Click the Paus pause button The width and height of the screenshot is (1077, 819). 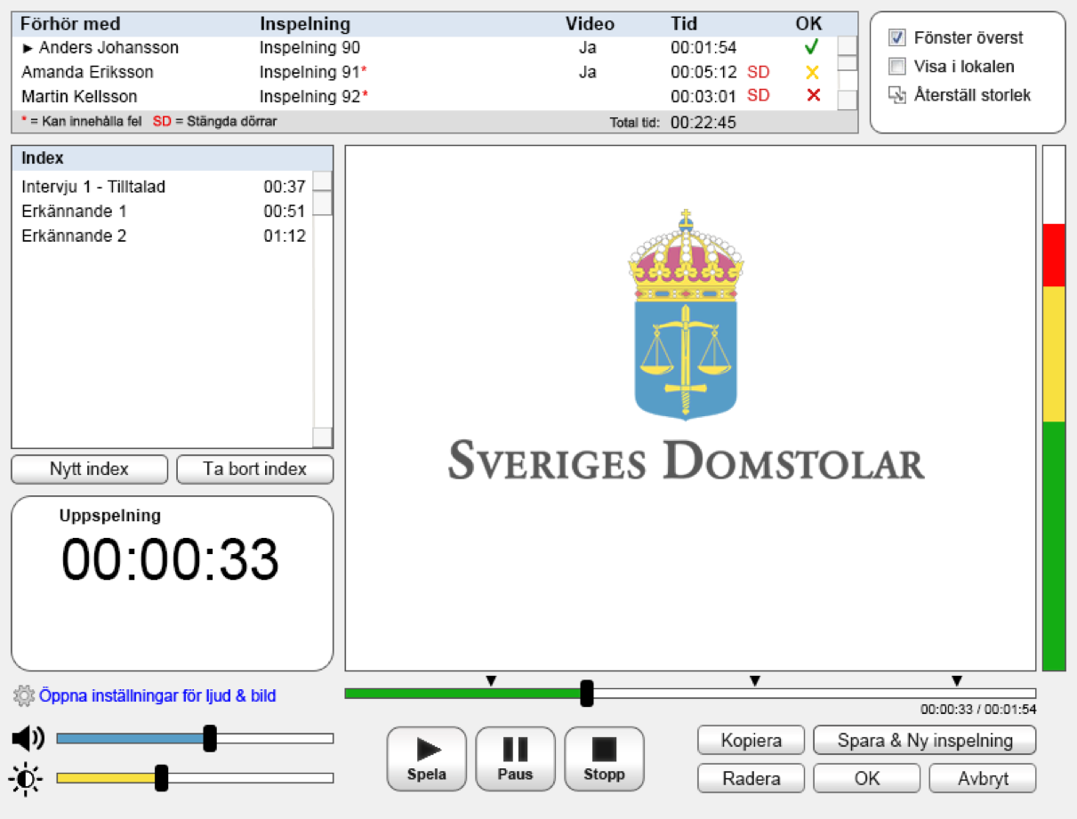[515, 759]
